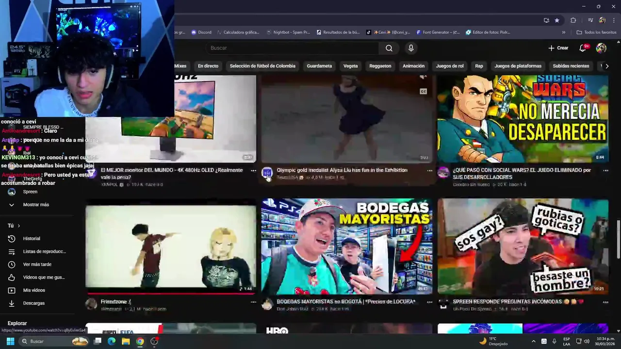Select the Subidas recientes chip
The height and width of the screenshot is (349, 621).
571,66
